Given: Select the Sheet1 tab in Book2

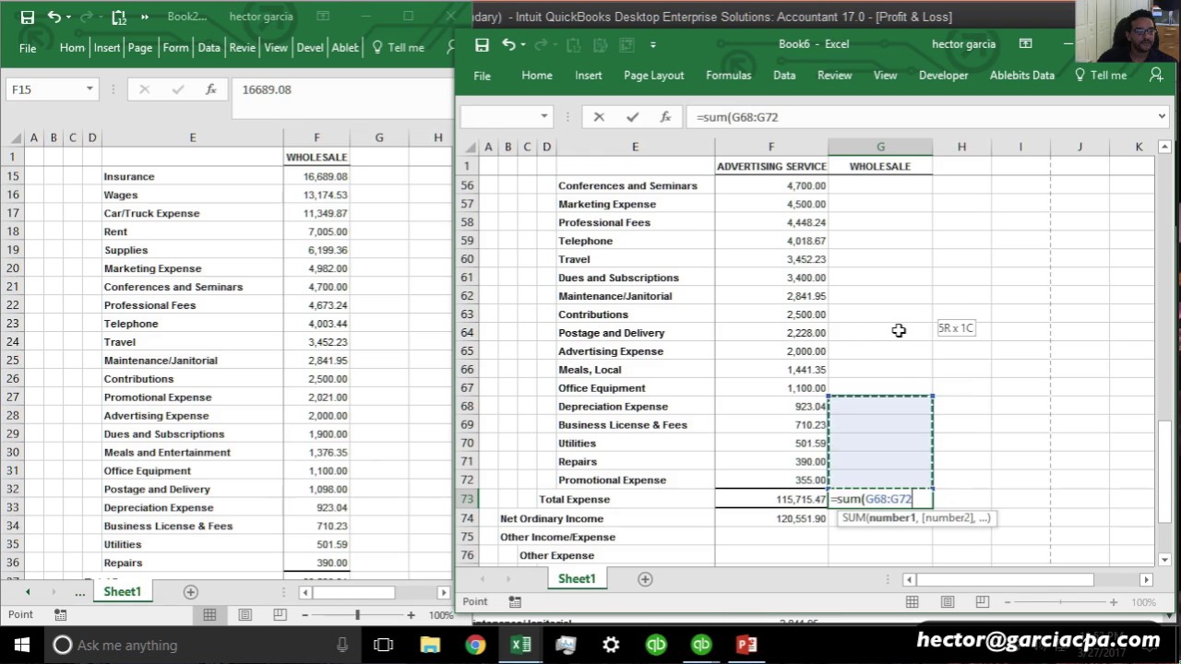Looking at the screenshot, I should coord(122,592).
